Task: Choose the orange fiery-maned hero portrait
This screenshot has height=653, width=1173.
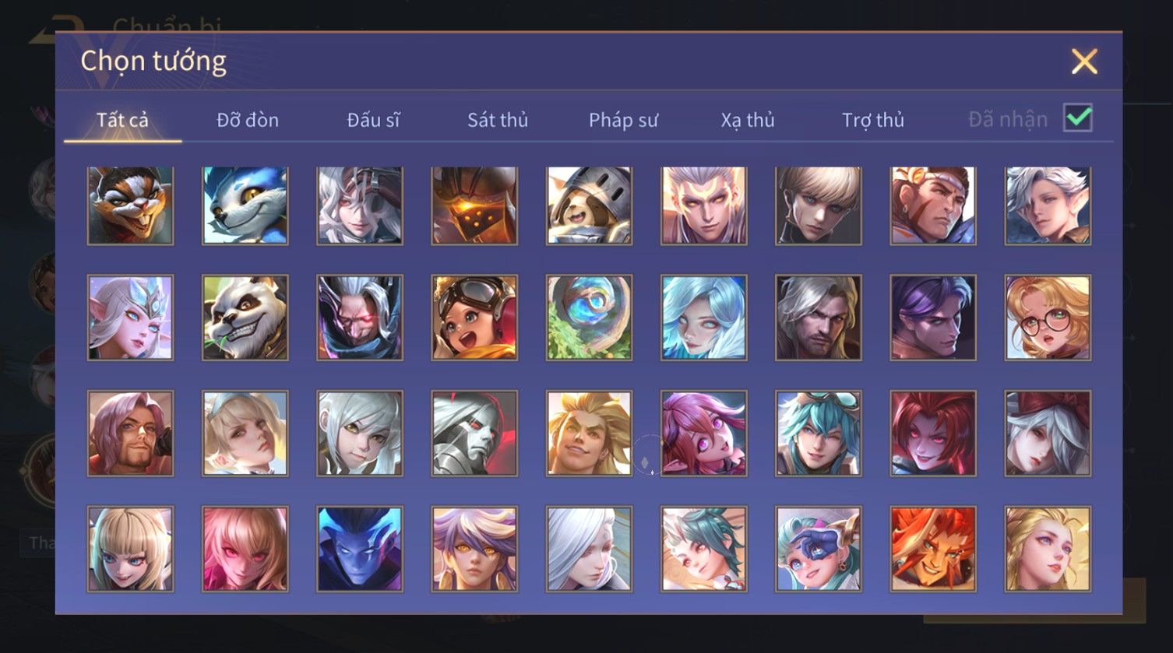Action: [933, 549]
